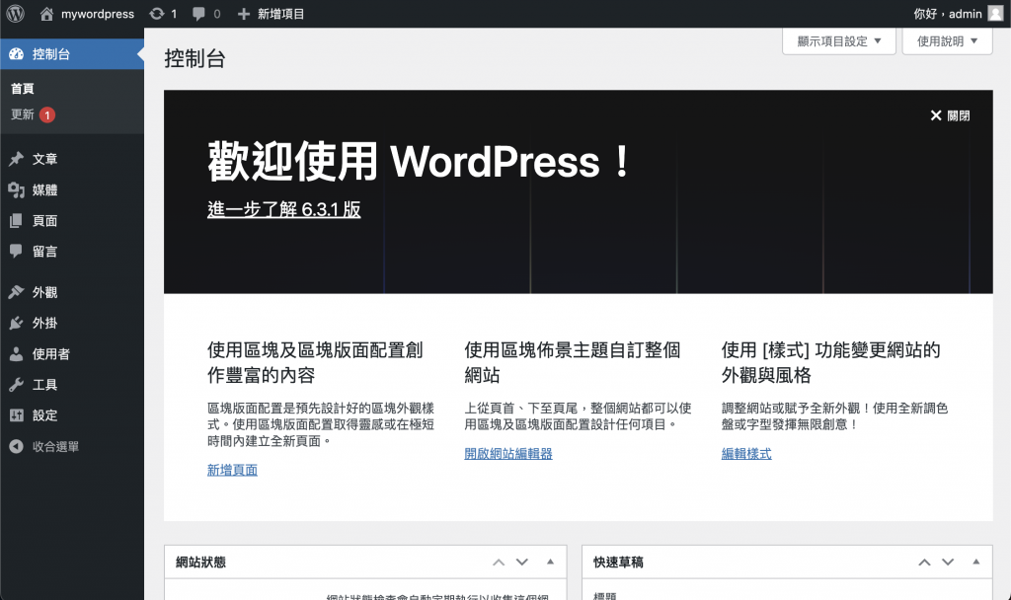
Task: Click the 歡迎使用 WordPress！ banner title
Action: 419,161
